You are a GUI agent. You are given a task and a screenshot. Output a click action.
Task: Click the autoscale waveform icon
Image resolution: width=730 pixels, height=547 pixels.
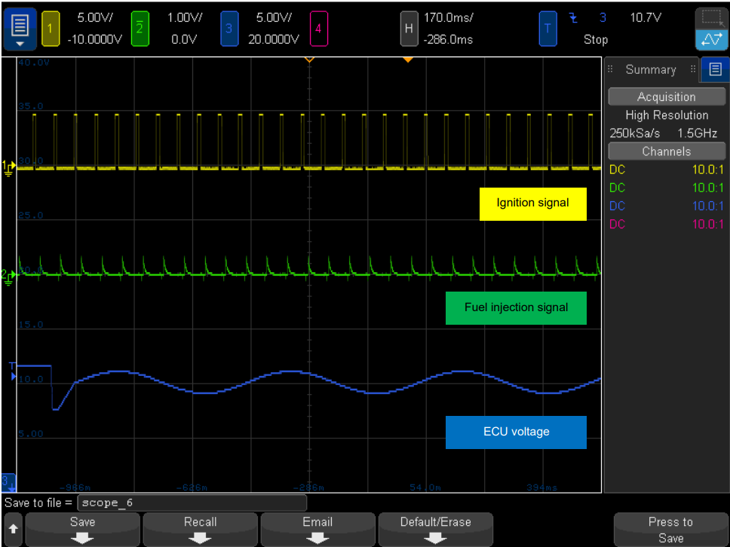pos(711,40)
